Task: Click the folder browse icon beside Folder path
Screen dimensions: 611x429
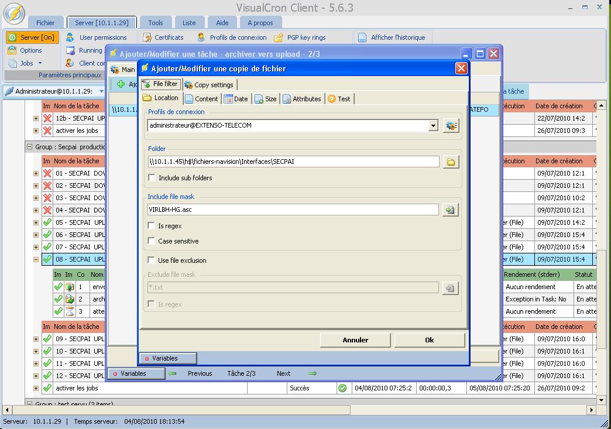Action: pos(450,162)
